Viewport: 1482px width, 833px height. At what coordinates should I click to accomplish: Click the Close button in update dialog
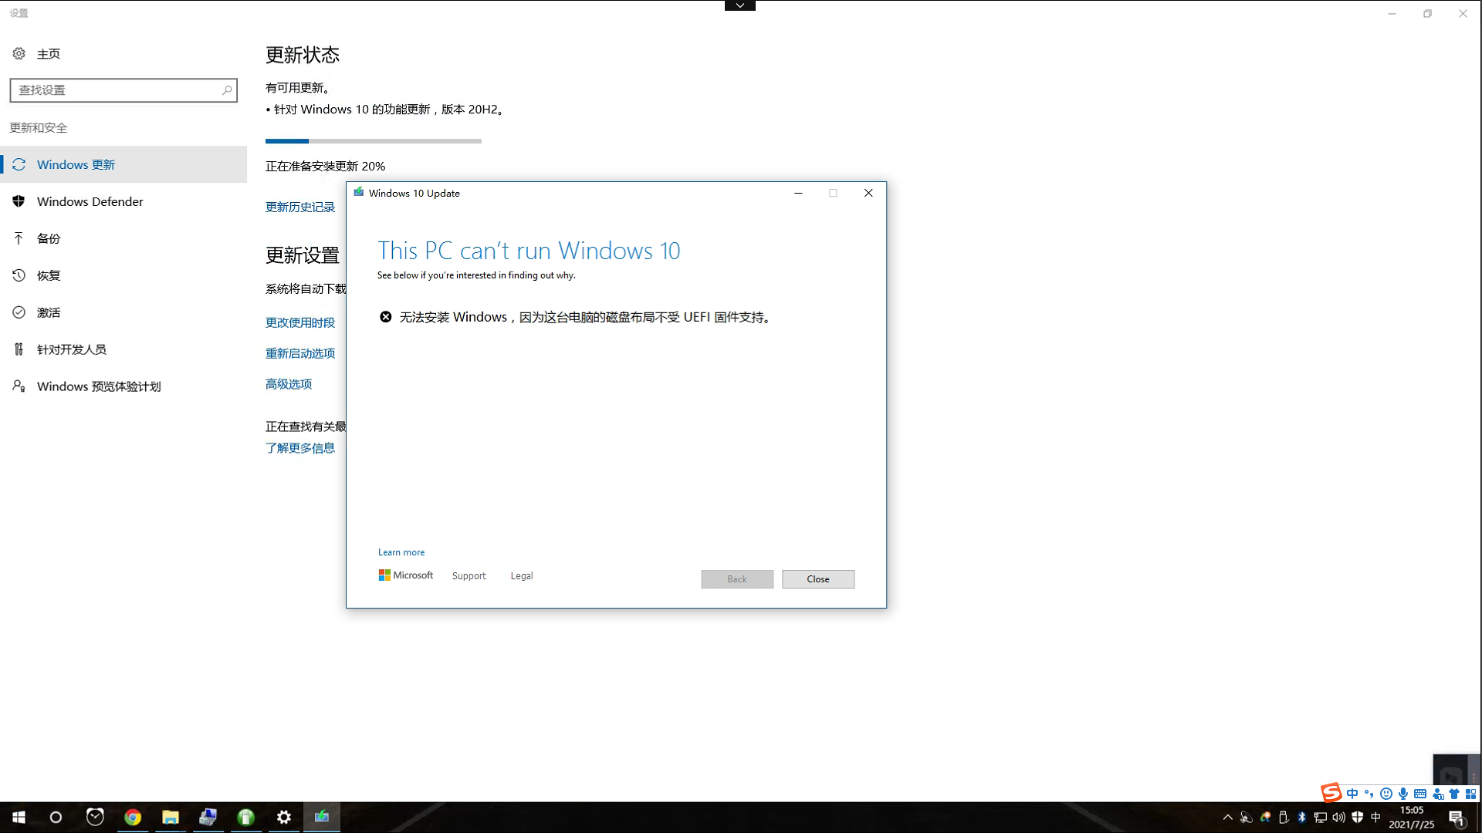click(818, 579)
